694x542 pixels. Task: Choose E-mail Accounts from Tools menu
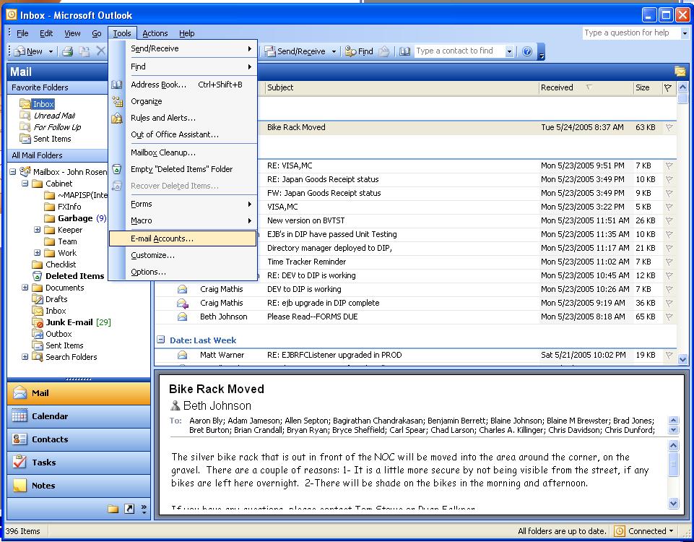pyautogui.click(x=162, y=238)
